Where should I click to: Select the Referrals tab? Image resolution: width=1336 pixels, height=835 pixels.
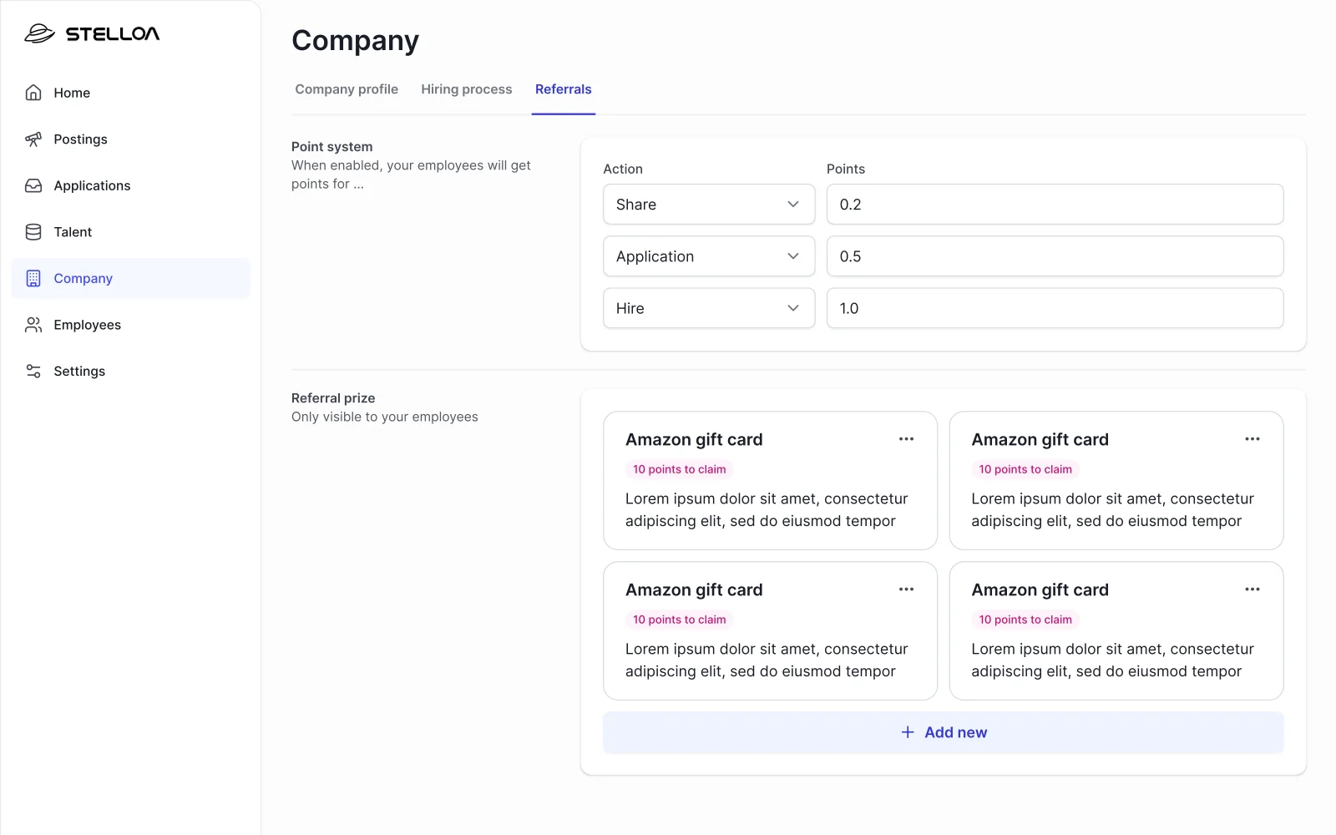564,89
